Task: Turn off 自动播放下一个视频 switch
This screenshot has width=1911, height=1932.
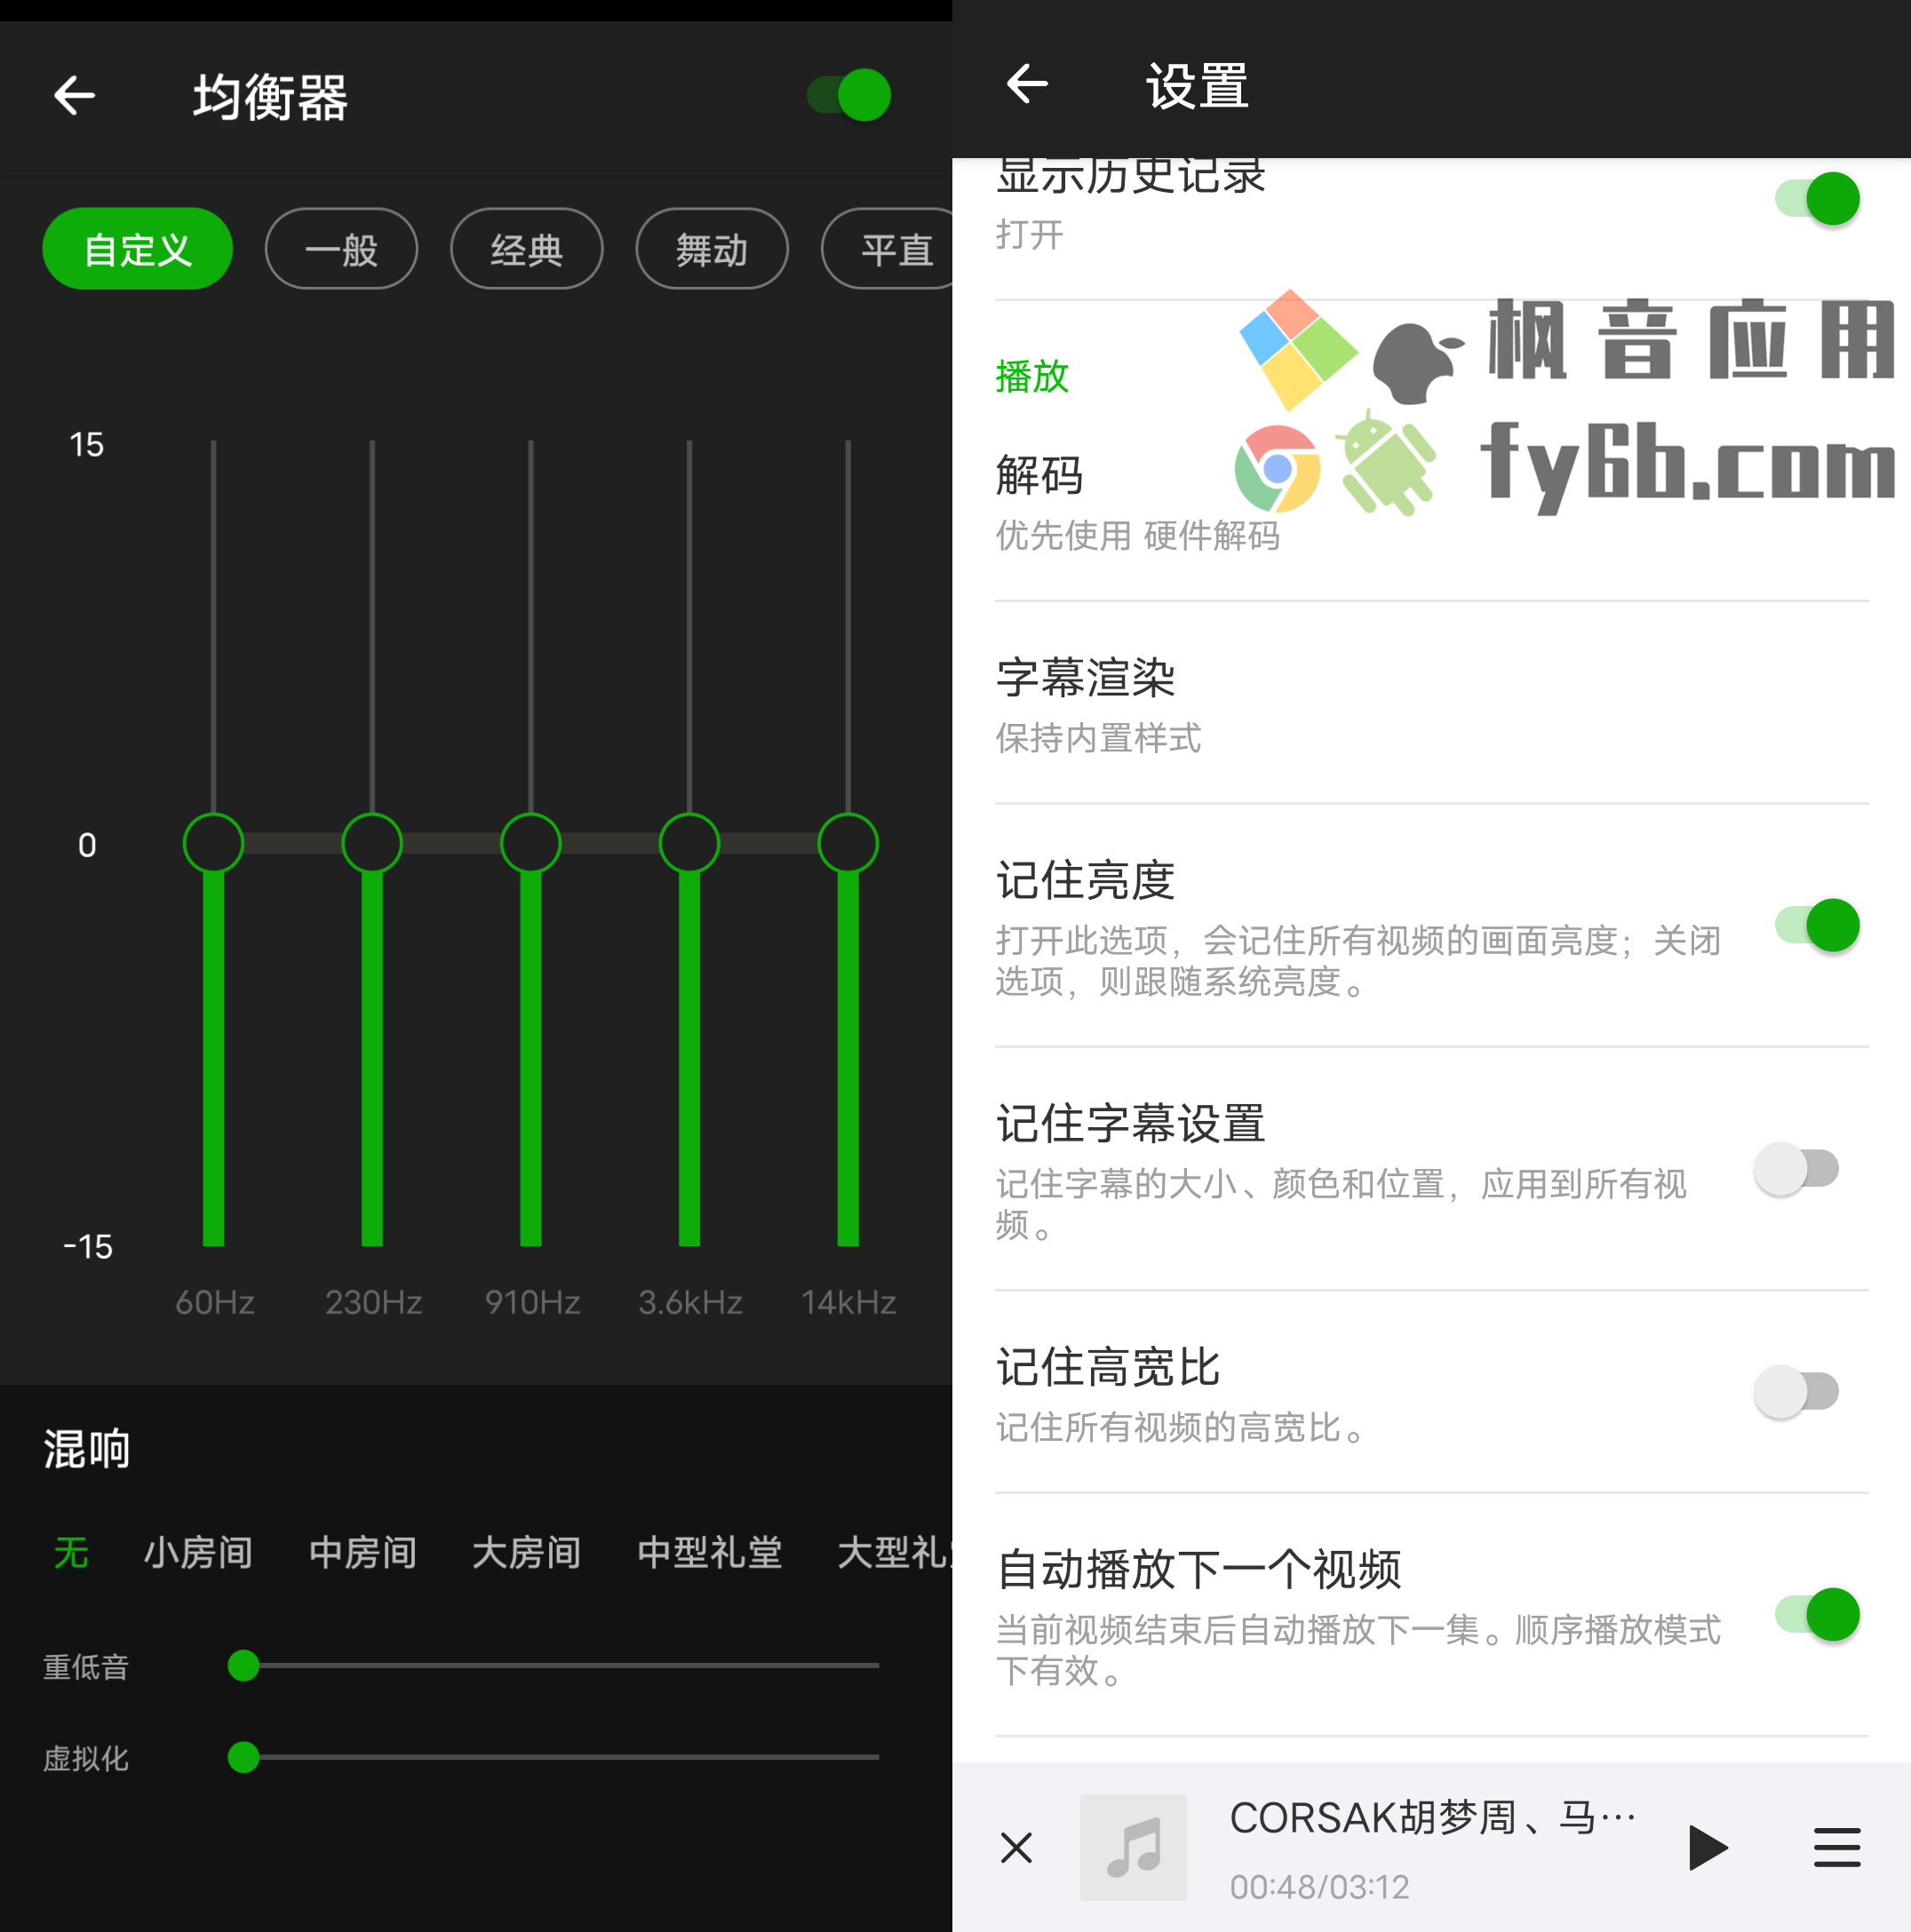Action: tap(1817, 1614)
